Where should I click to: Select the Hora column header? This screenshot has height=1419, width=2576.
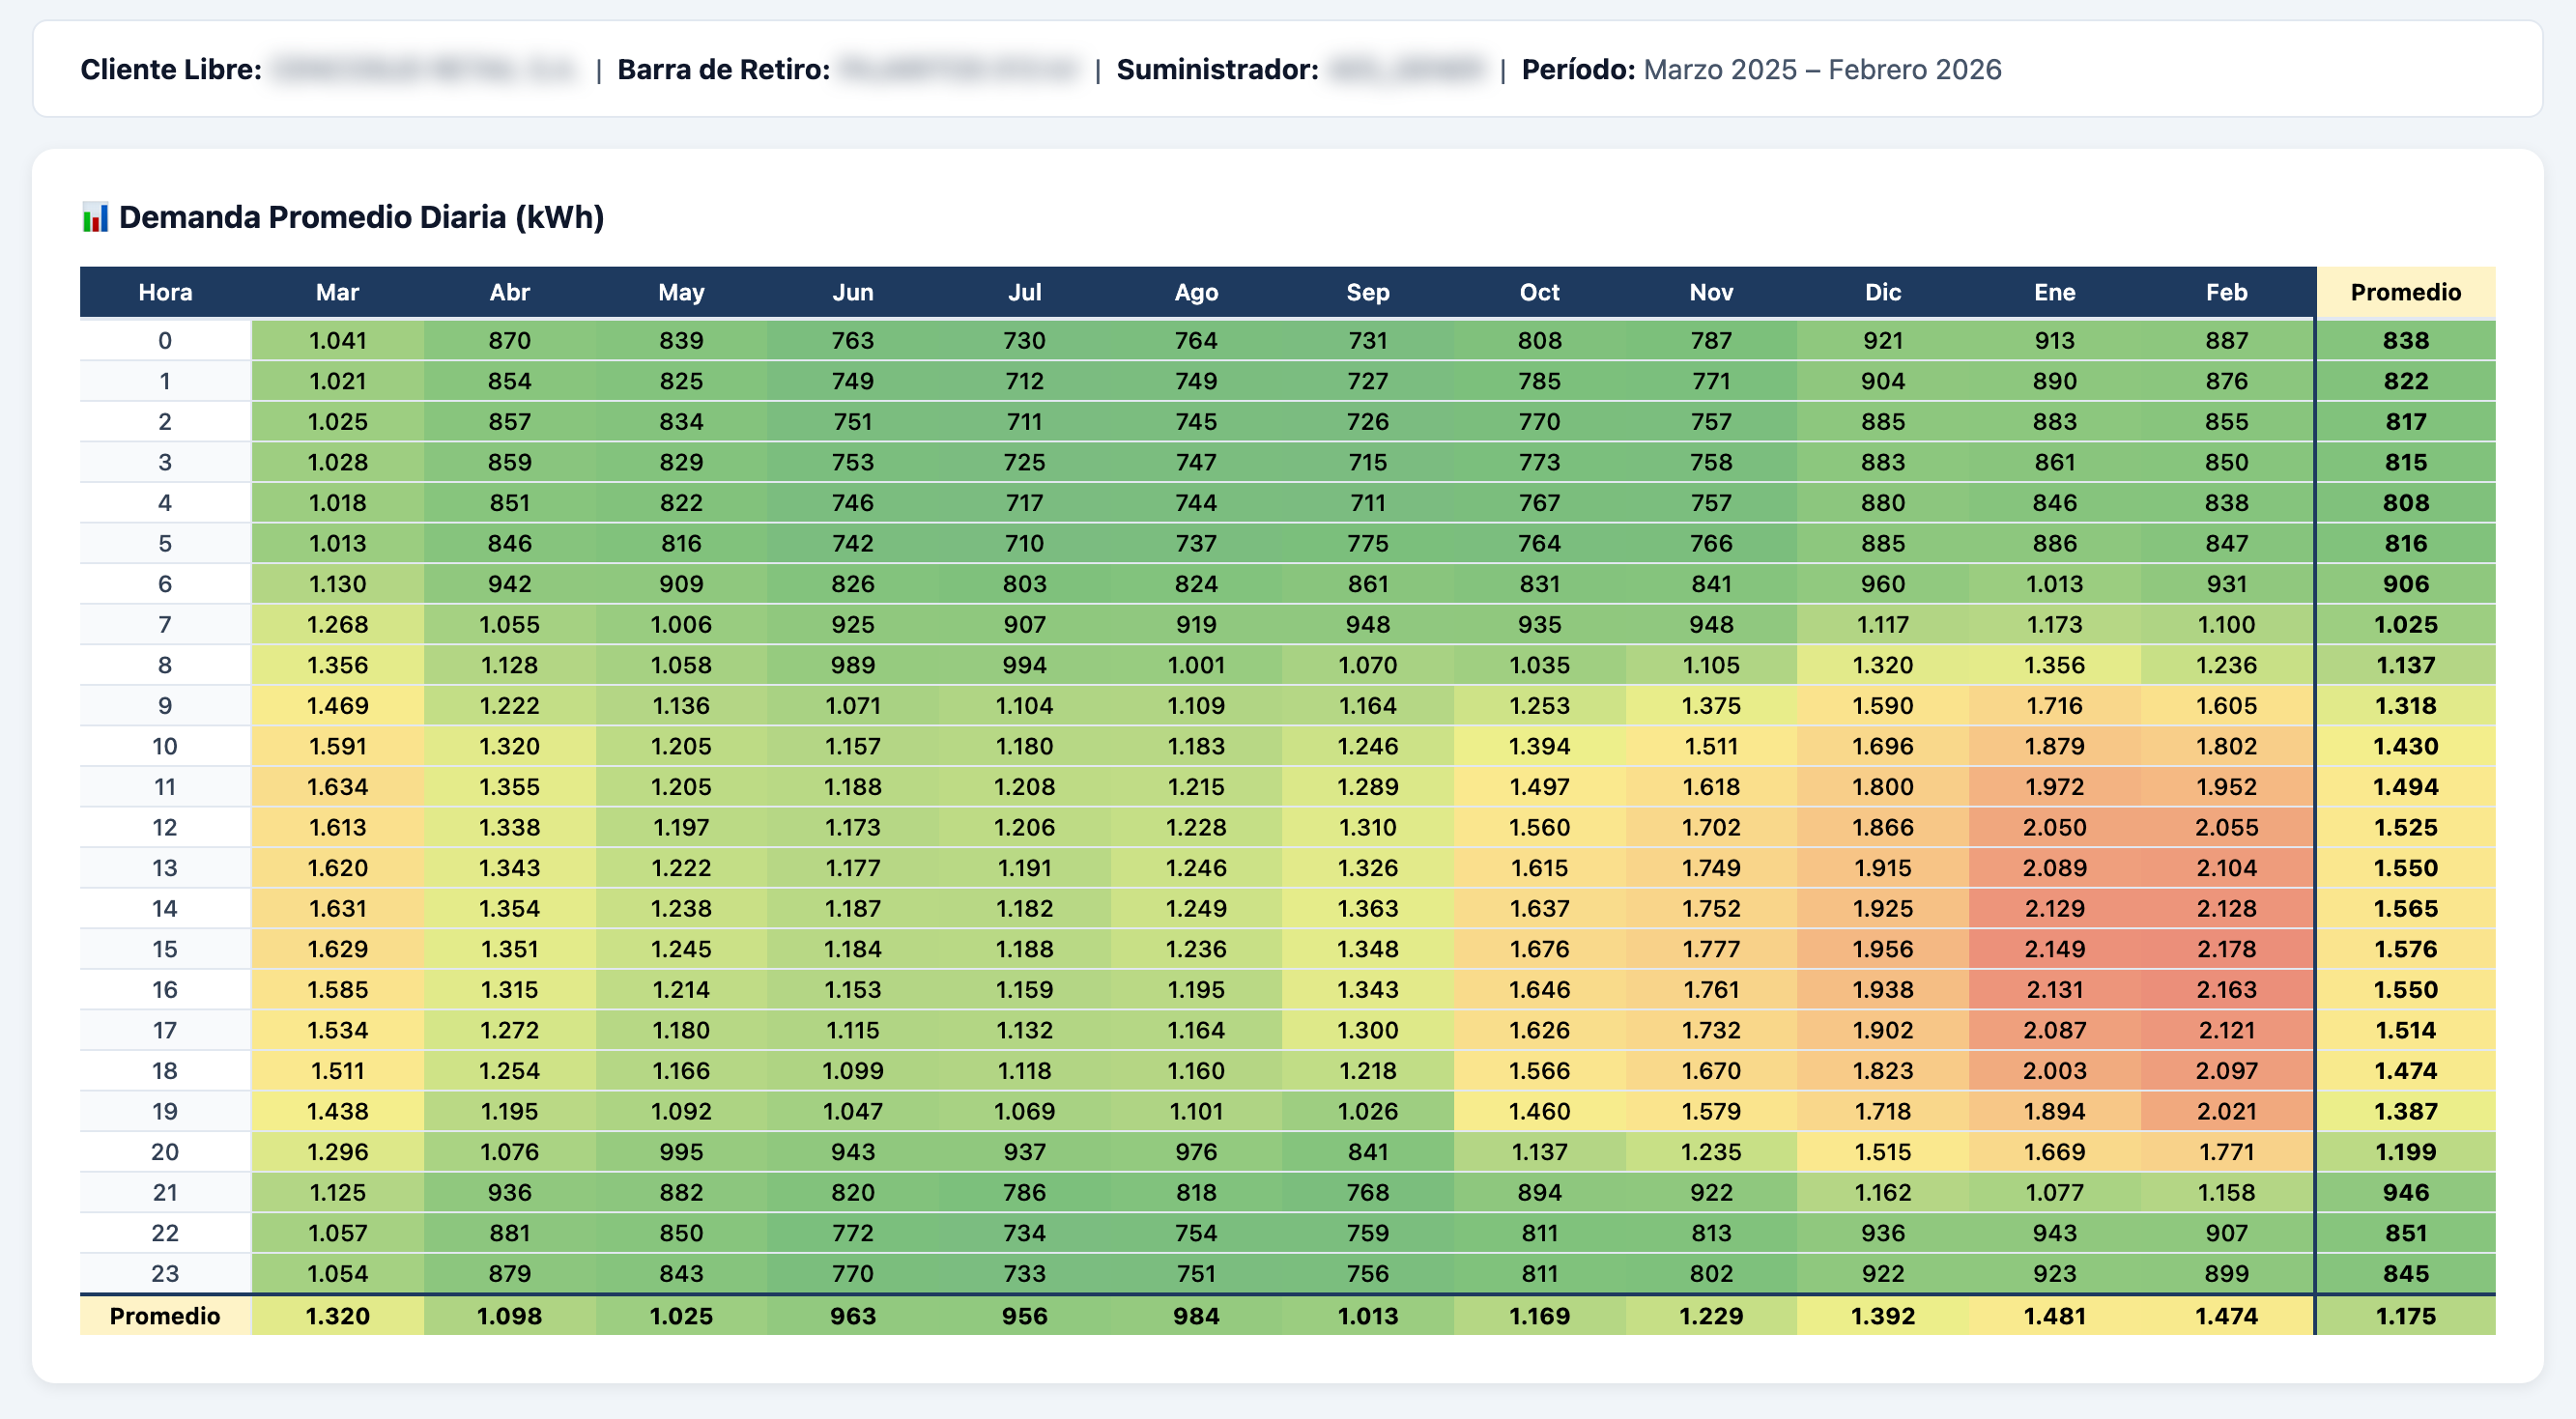click(x=166, y=292)
